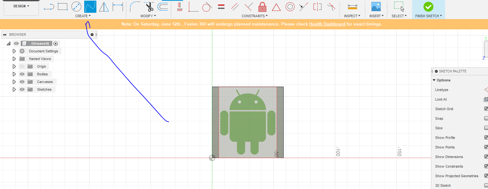The height and width of the screenshot is (189, 488).
Task: Select the Fillet tool in Modify
Action: (x=135, y=6)
